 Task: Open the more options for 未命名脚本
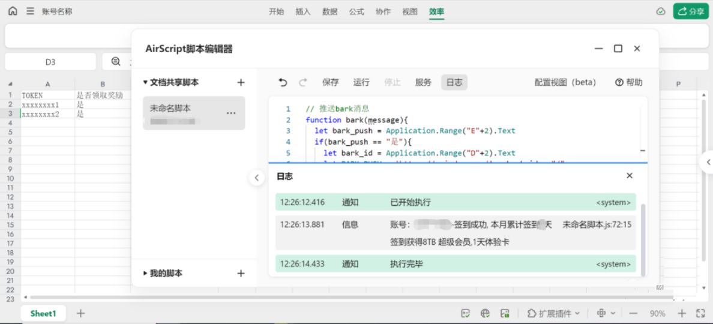tap(231, 113)
